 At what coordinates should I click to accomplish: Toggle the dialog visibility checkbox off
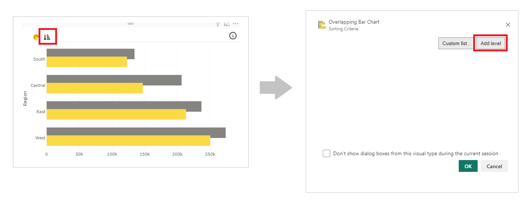(x=326, y=153)
